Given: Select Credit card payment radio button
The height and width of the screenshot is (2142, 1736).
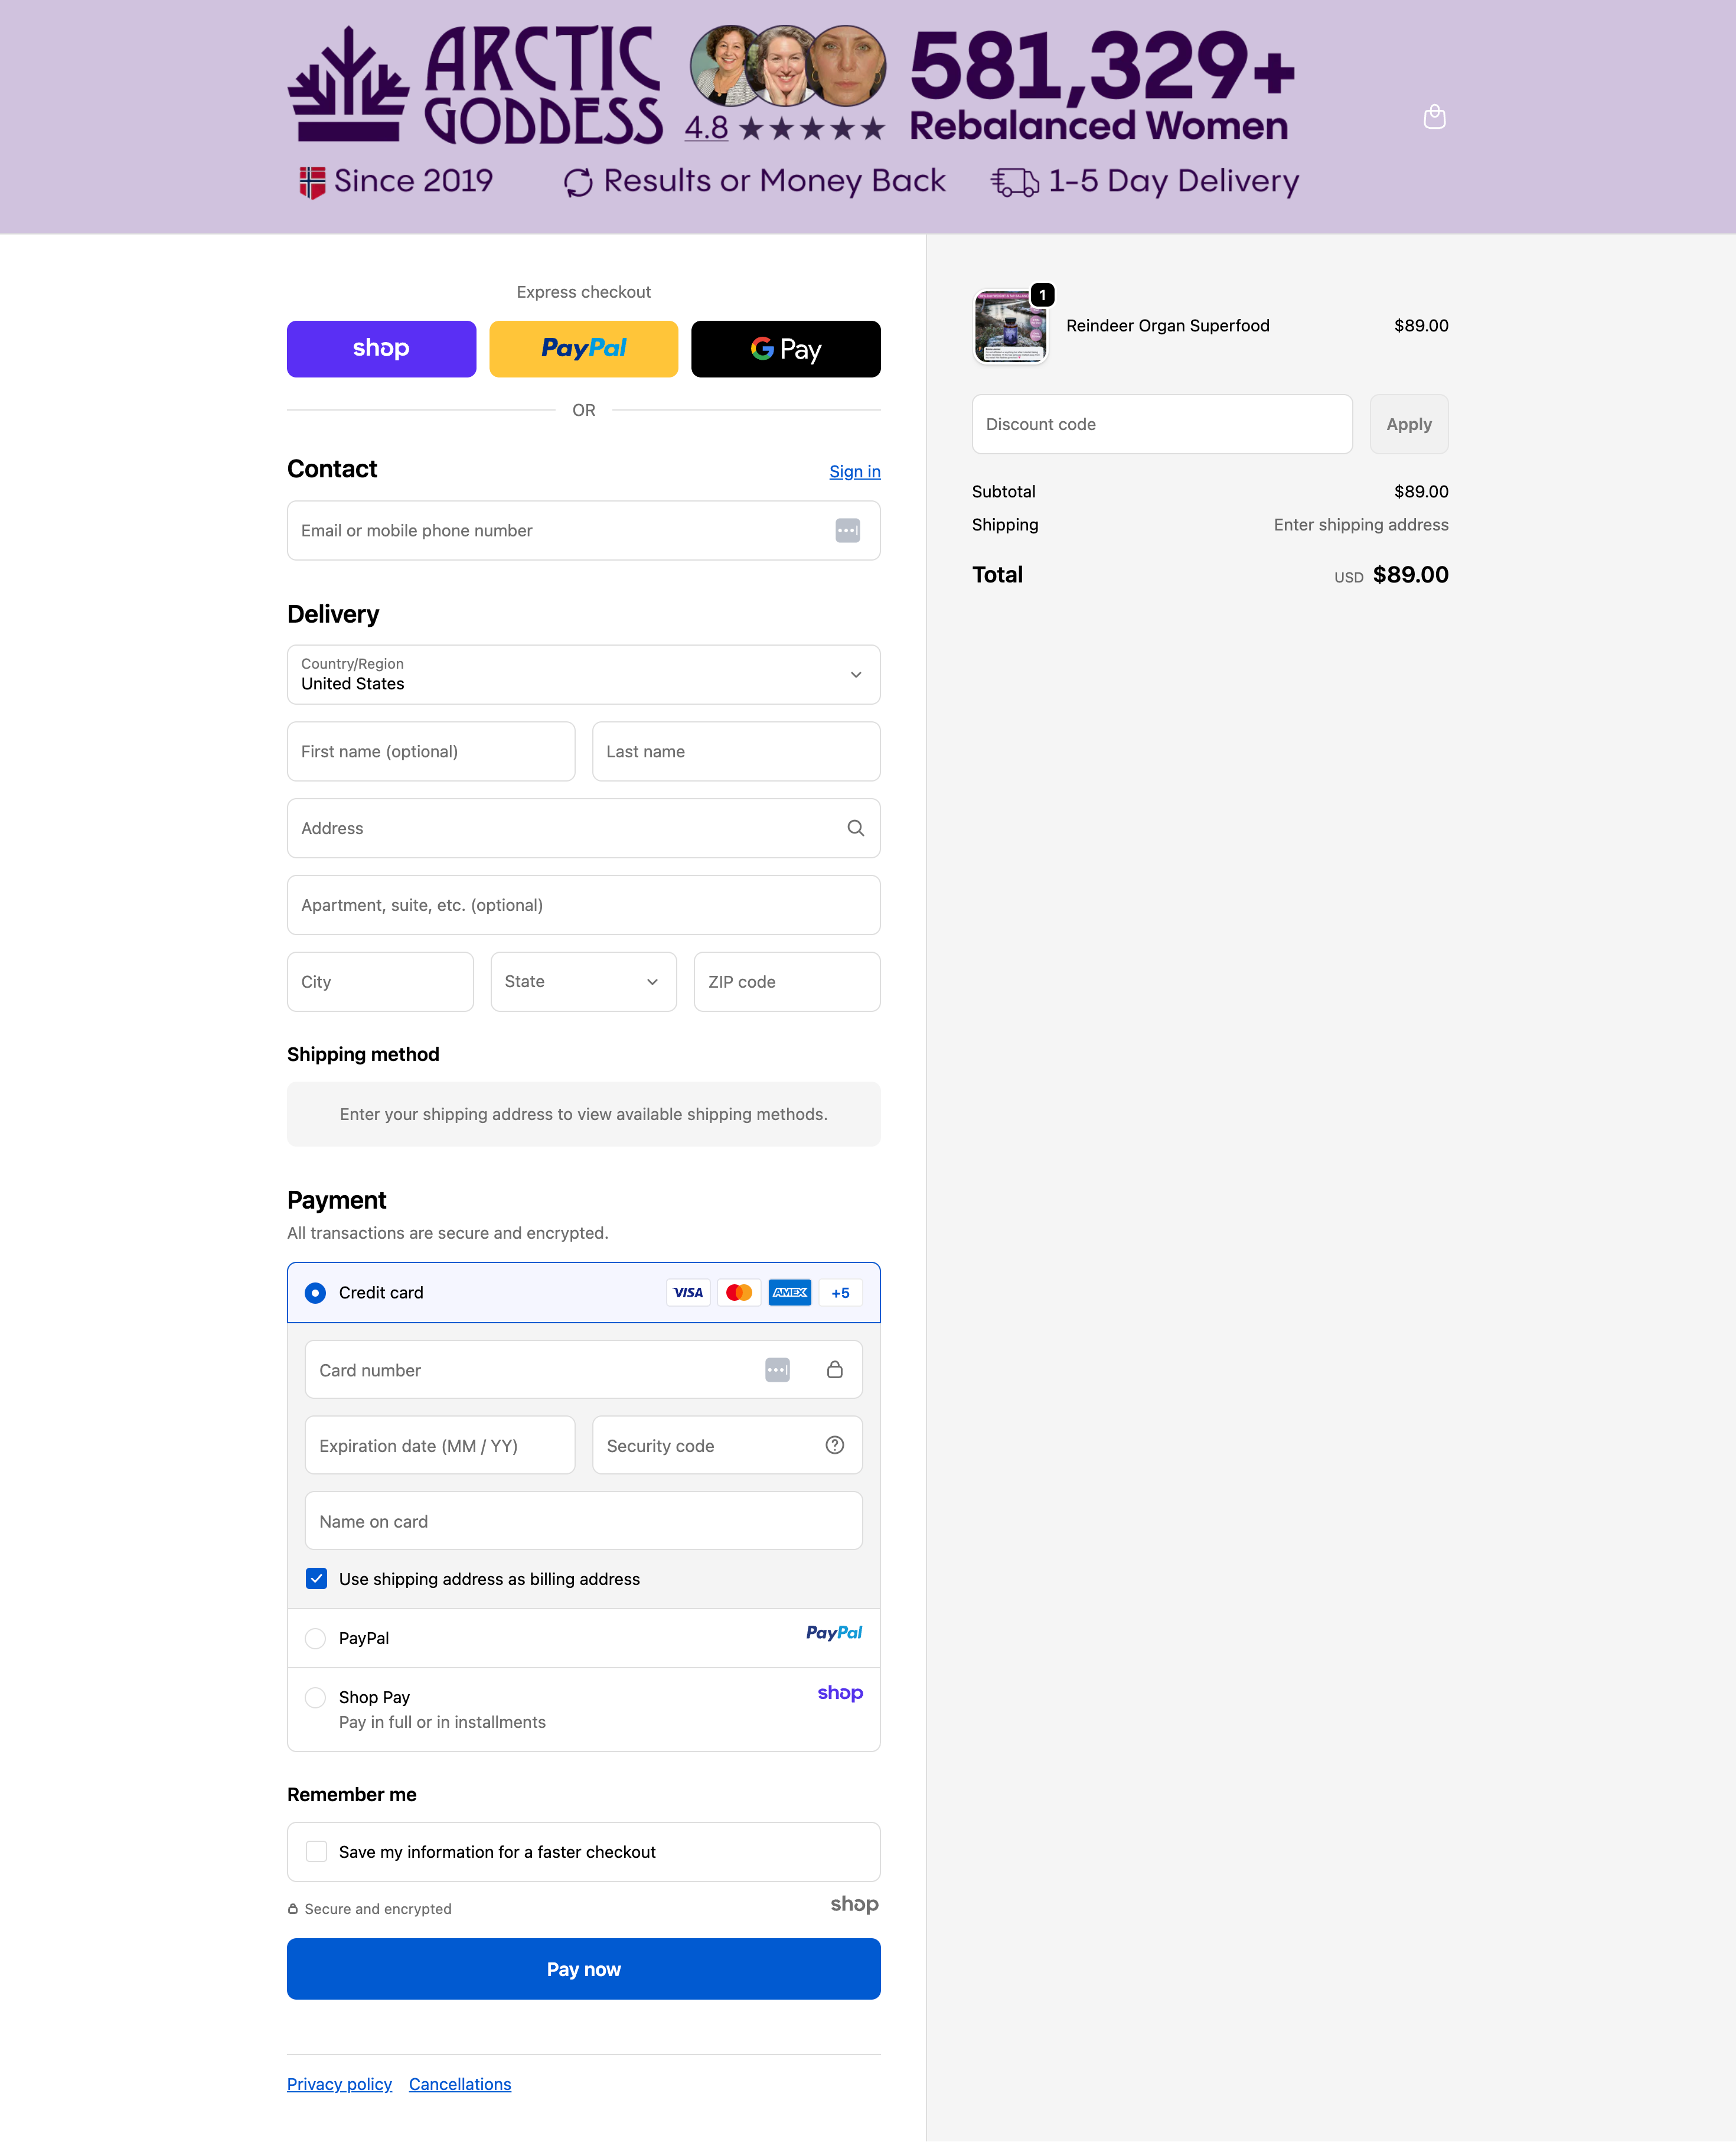Looking at the screenshot, I should point(315,1293).
